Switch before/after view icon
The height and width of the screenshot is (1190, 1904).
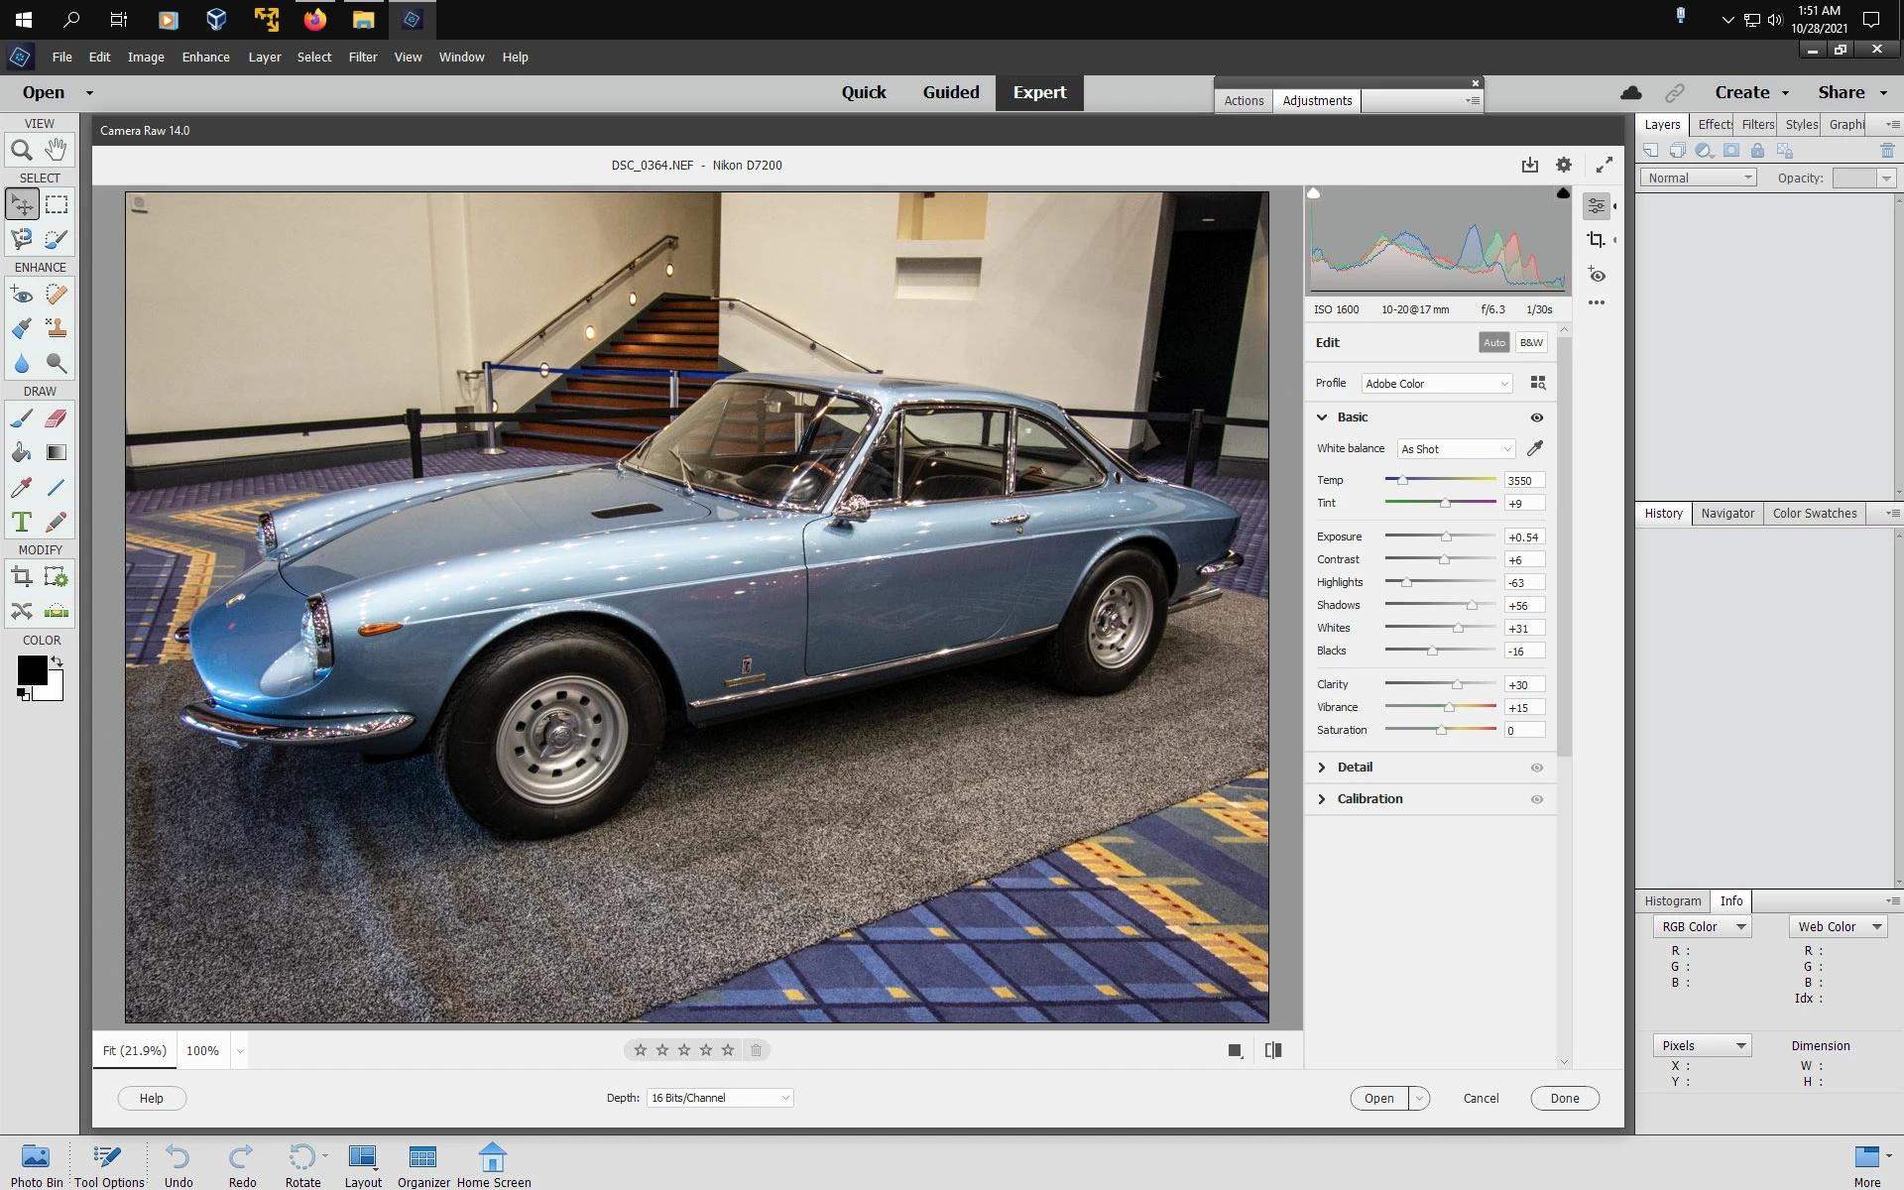click(1273, 1050)
